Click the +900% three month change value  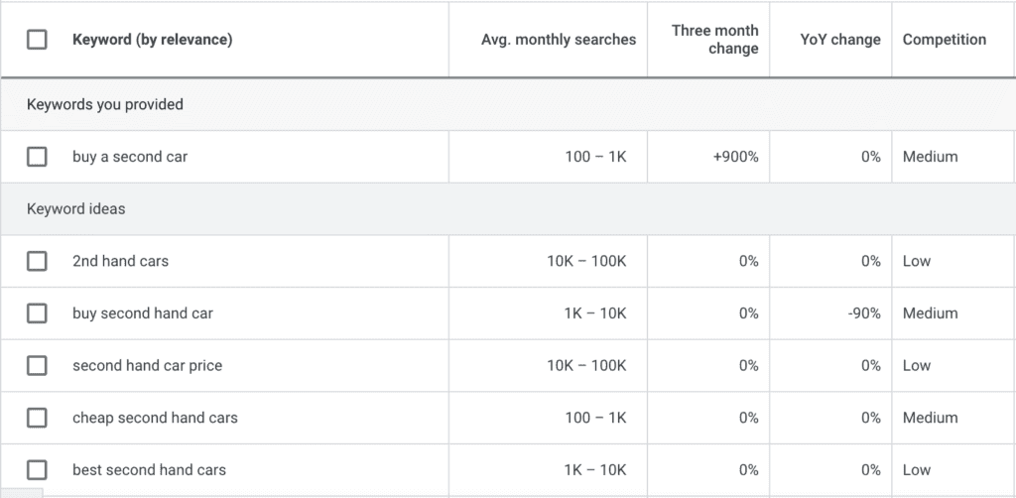pos(735,157)
